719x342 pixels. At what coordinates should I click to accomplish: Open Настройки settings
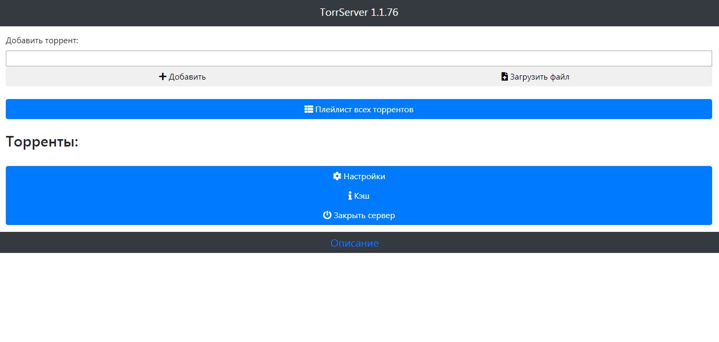coord(359,176)
